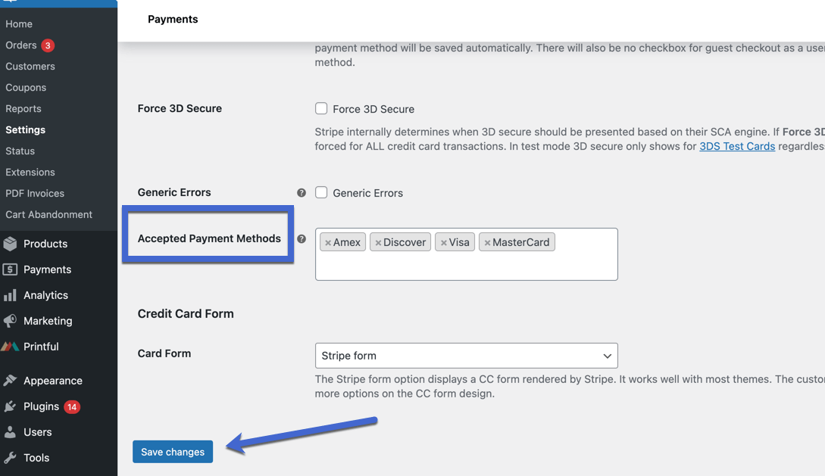
Task: Enable the Force 3D Secure checkbox
Action: (x=321, y=109)
